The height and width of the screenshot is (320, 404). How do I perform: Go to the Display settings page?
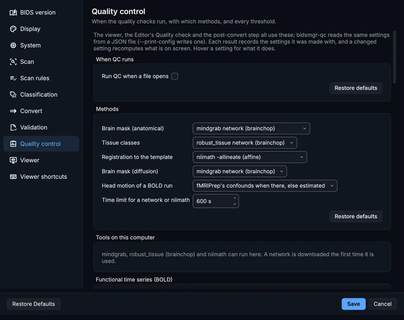(41, 29)
